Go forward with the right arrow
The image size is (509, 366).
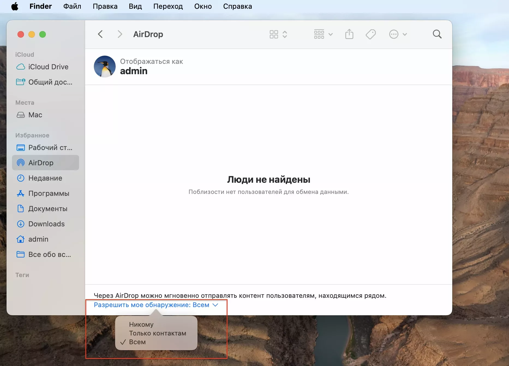click(x=119, y=34)
